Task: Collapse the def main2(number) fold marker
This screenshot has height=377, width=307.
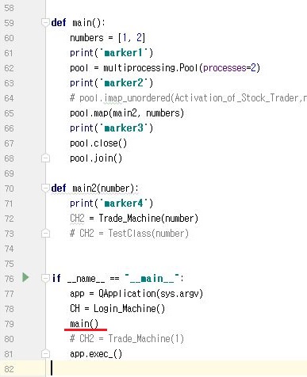Action: click(45, 188)
